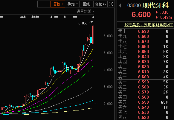Click the 5K volume at 买一

(x=166, y=82)
